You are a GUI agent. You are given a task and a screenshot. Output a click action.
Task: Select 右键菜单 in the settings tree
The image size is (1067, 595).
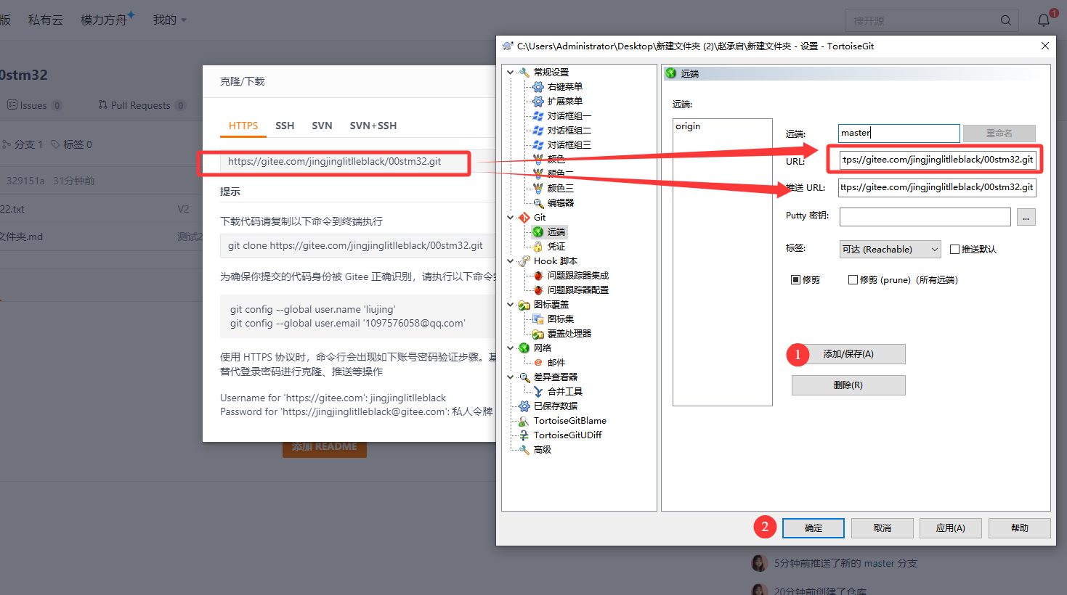point(564,87)
